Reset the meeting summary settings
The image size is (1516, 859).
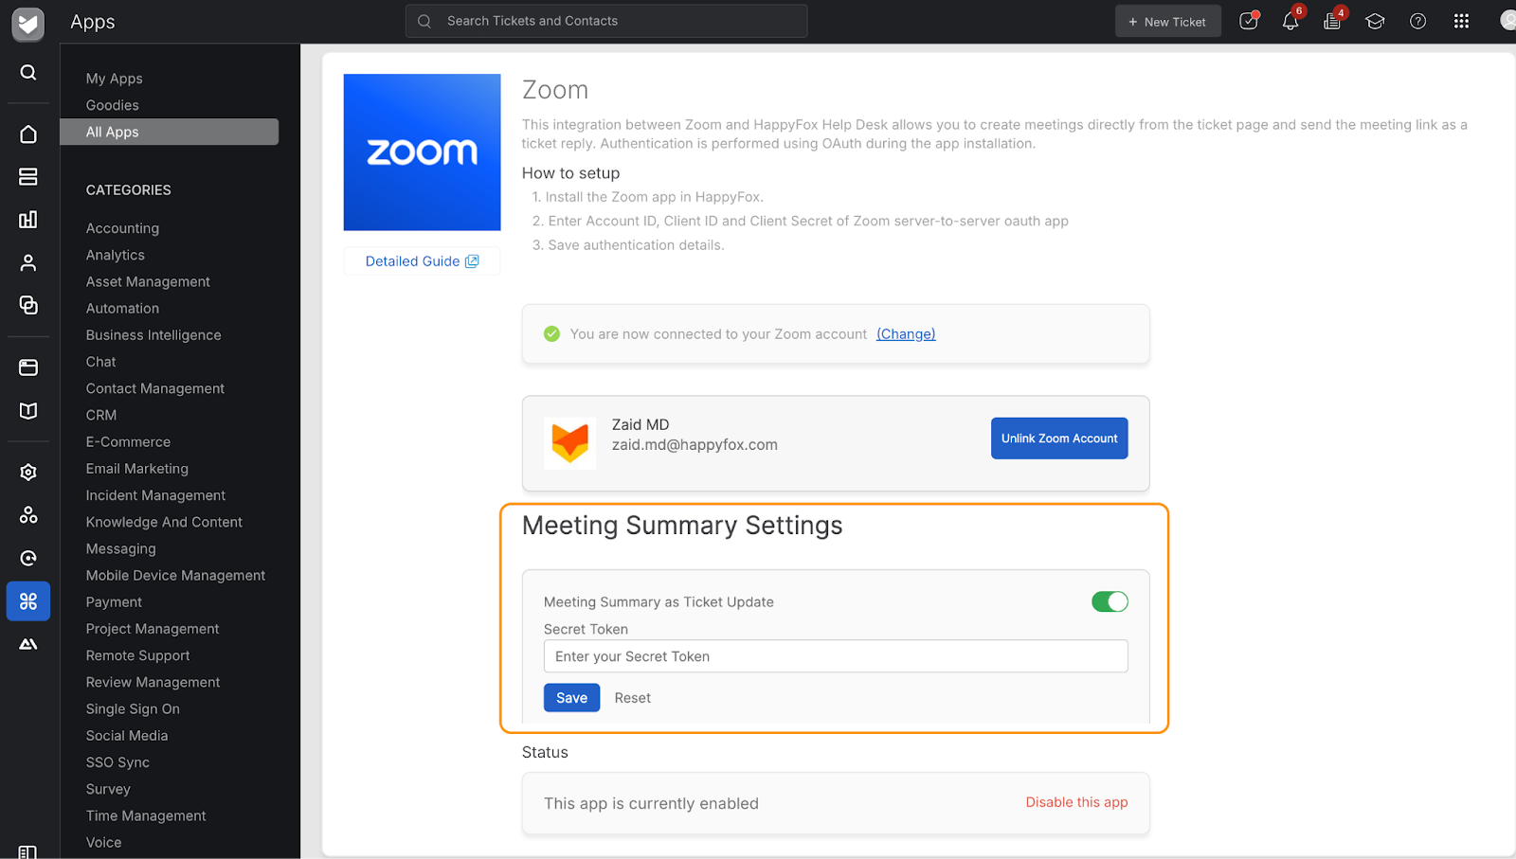(632, 698)
